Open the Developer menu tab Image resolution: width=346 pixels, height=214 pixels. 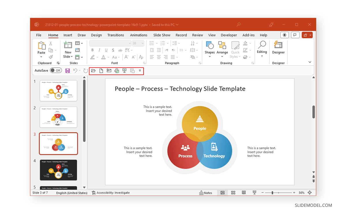coord(229,35)
